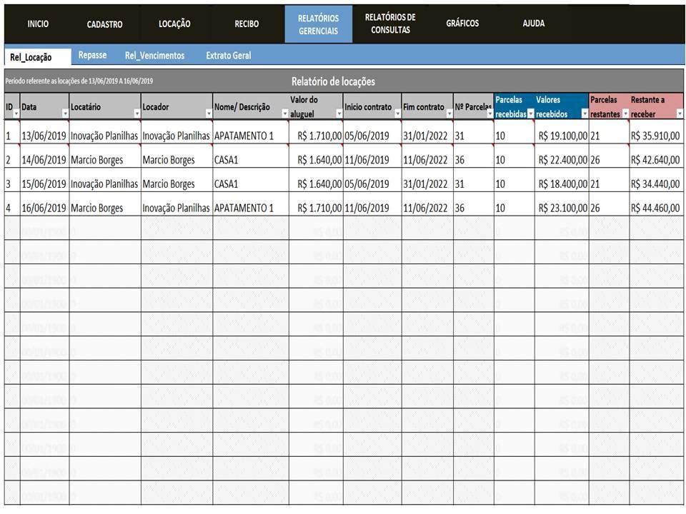This screenshot has width=686, height=514.
Task: Expand the Fim contrato filter arrow
Action: click(x=449, y=114)
